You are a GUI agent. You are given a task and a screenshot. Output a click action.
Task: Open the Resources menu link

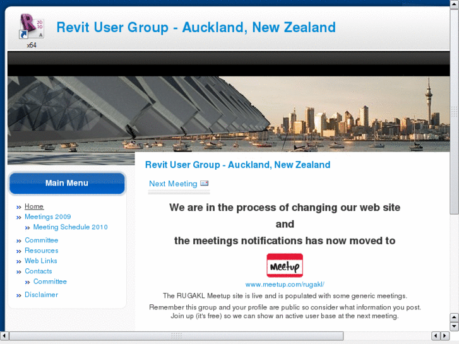pyautogui.click(x=41, y=251)
